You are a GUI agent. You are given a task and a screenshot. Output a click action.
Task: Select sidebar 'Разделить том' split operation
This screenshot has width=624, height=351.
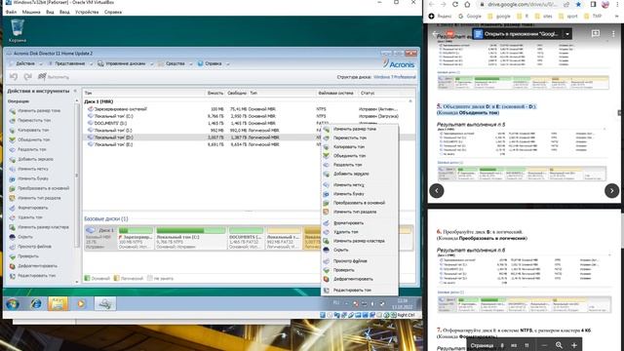coord(32,149)
